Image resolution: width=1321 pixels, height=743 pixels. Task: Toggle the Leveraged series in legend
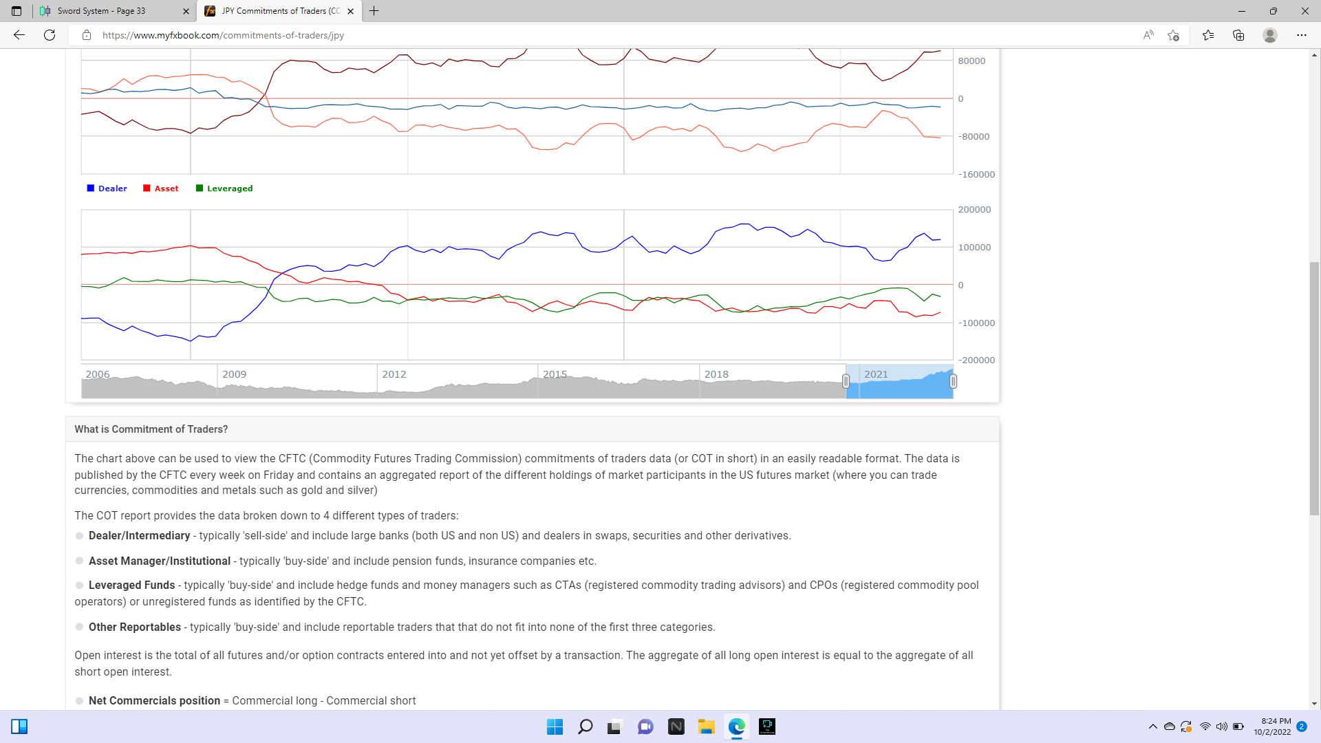tap(224, 189)
